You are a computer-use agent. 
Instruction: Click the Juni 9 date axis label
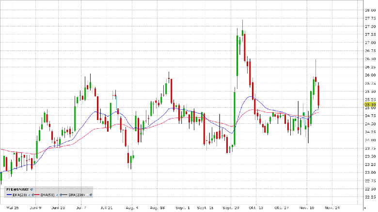[x=35, y=208]
